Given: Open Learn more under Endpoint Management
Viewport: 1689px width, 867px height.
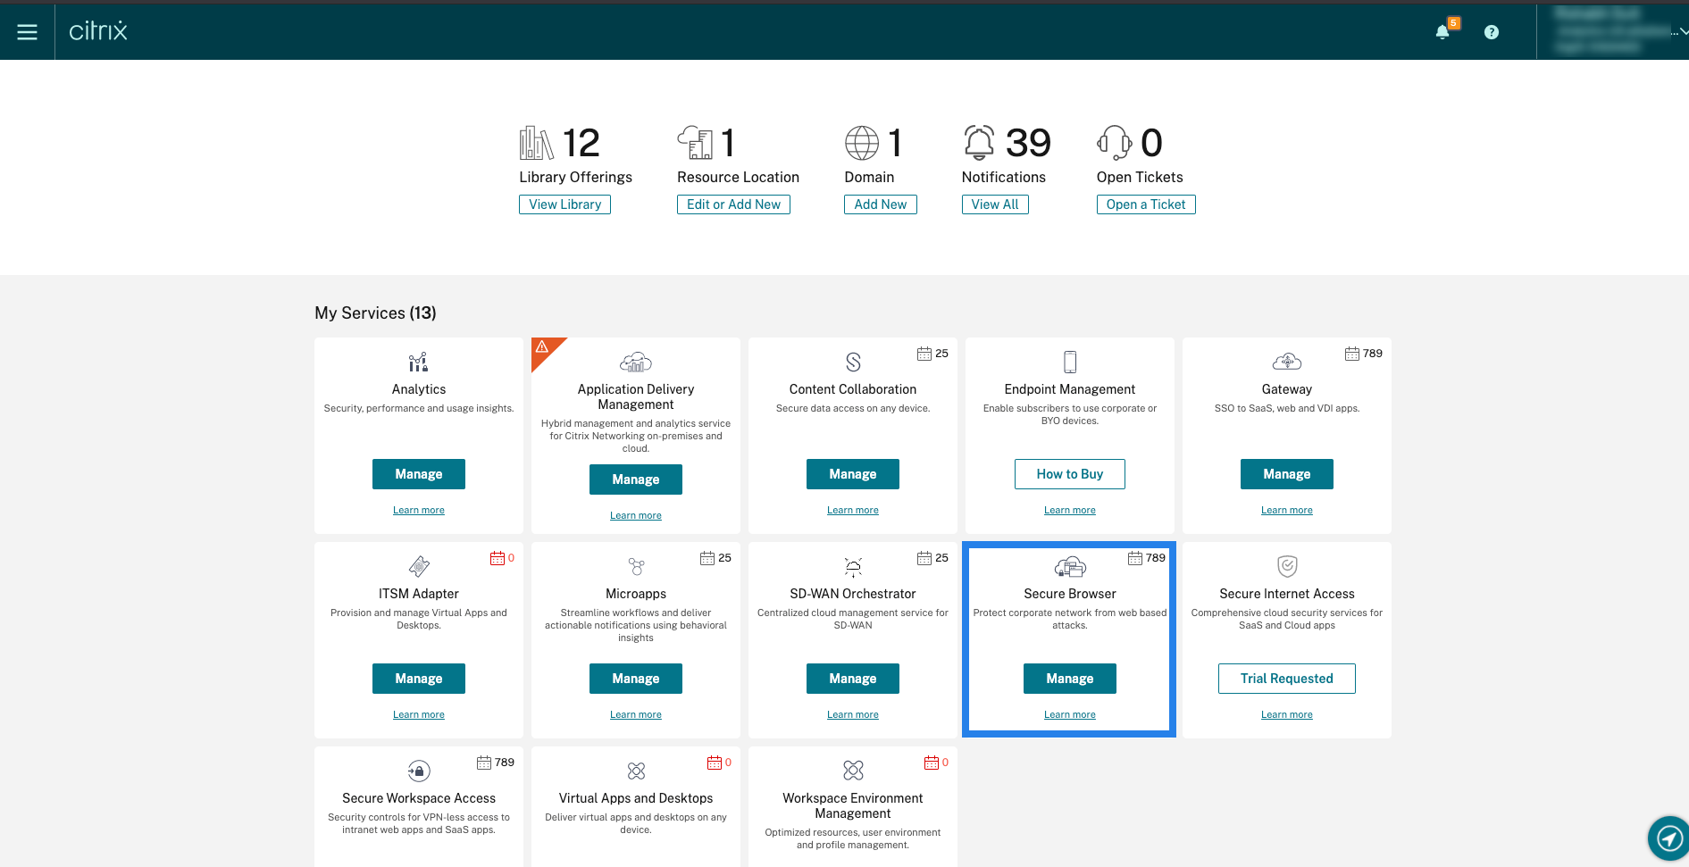Looking at the screenshot, I should click(x=1070, y=511).
